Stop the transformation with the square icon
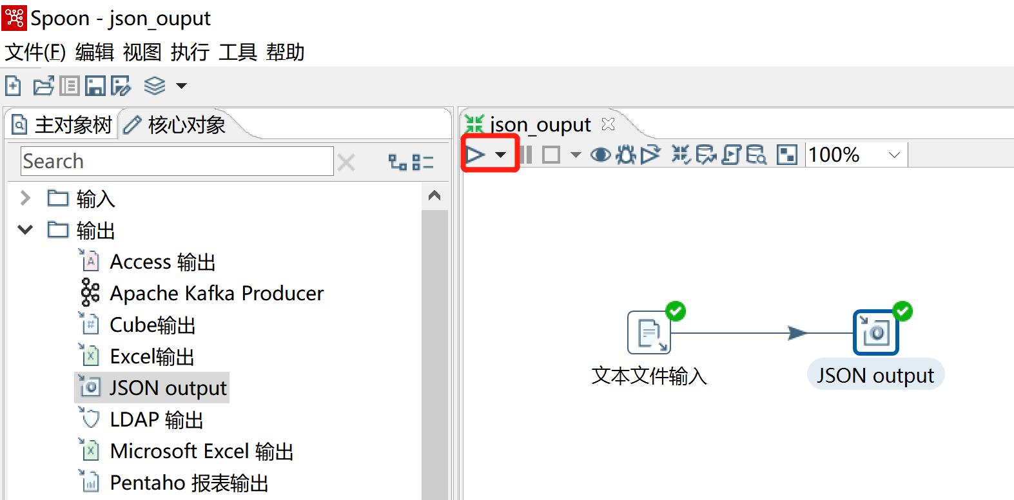 551,155
